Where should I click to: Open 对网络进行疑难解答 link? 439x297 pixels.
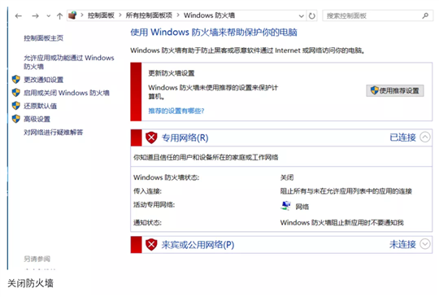point(53,133)
